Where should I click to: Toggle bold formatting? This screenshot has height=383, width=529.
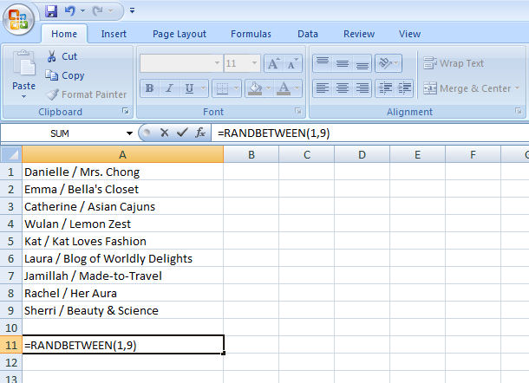(149, 88)
